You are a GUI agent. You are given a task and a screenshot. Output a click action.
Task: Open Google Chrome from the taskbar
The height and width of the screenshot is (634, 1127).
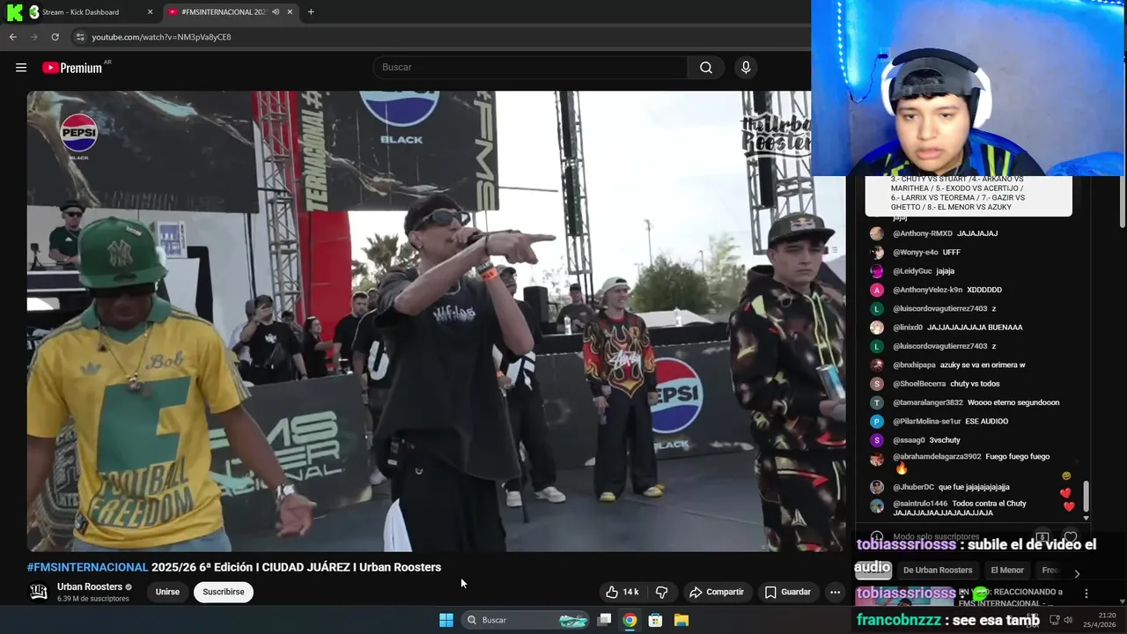(x=630, y=620)
